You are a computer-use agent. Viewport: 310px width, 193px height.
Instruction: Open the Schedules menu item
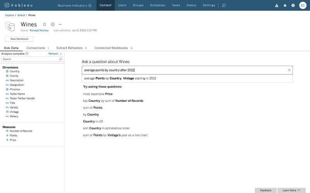(157, 5)
